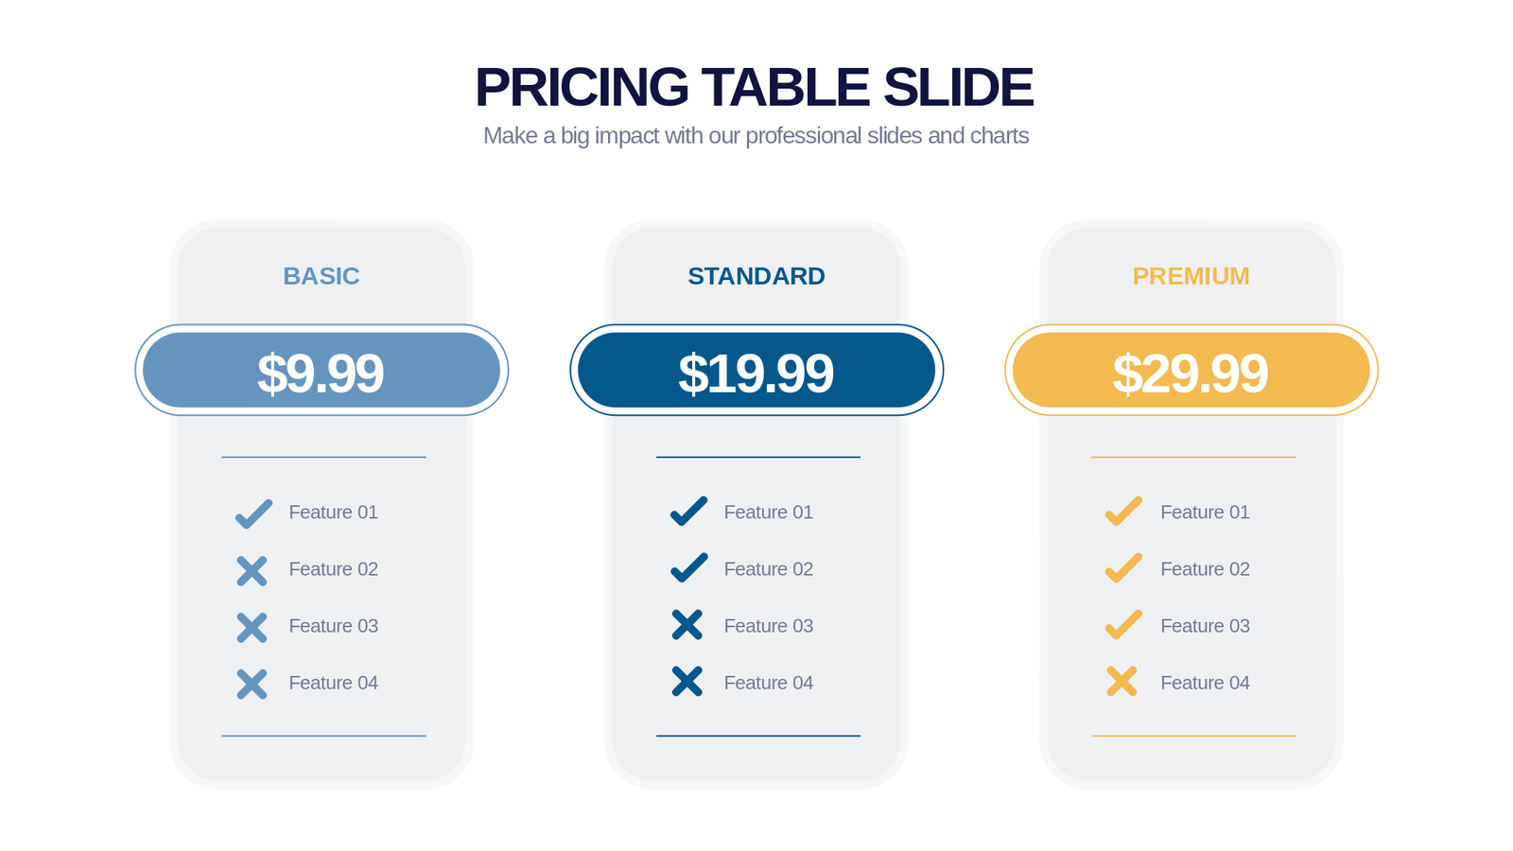Select the $29.99 price pill
1513x851 pixels.
click(x=1191, y=371)
